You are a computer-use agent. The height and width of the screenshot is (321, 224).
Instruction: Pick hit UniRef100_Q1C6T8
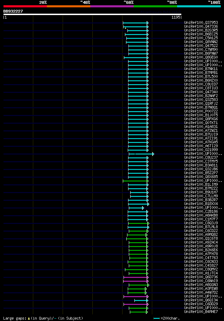(x=201, y=239)
